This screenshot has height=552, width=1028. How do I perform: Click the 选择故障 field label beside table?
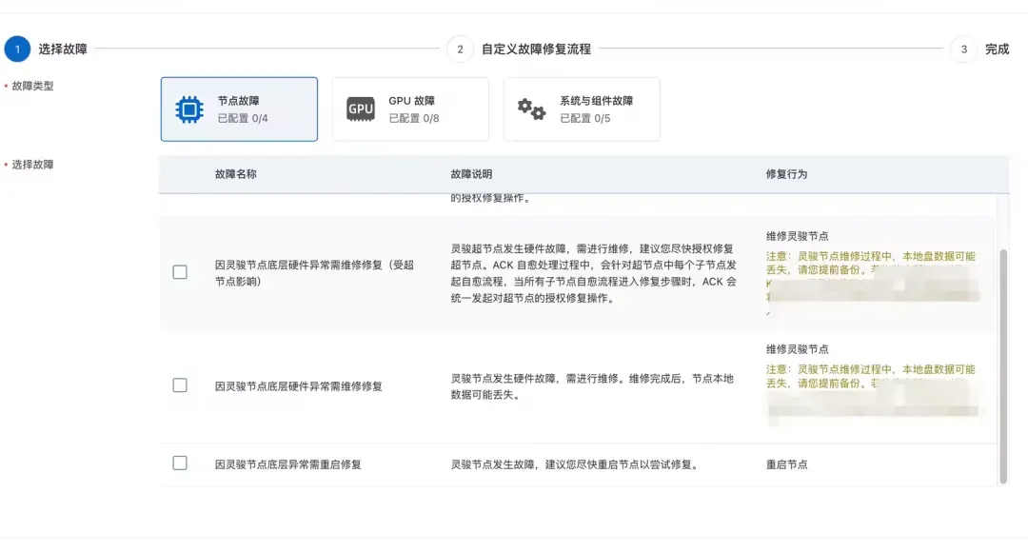pos(32,165)
